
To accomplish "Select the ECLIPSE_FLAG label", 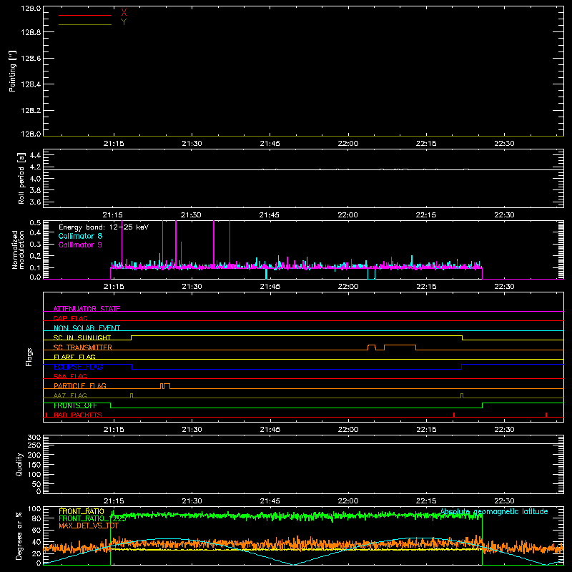I will (78, 367).
